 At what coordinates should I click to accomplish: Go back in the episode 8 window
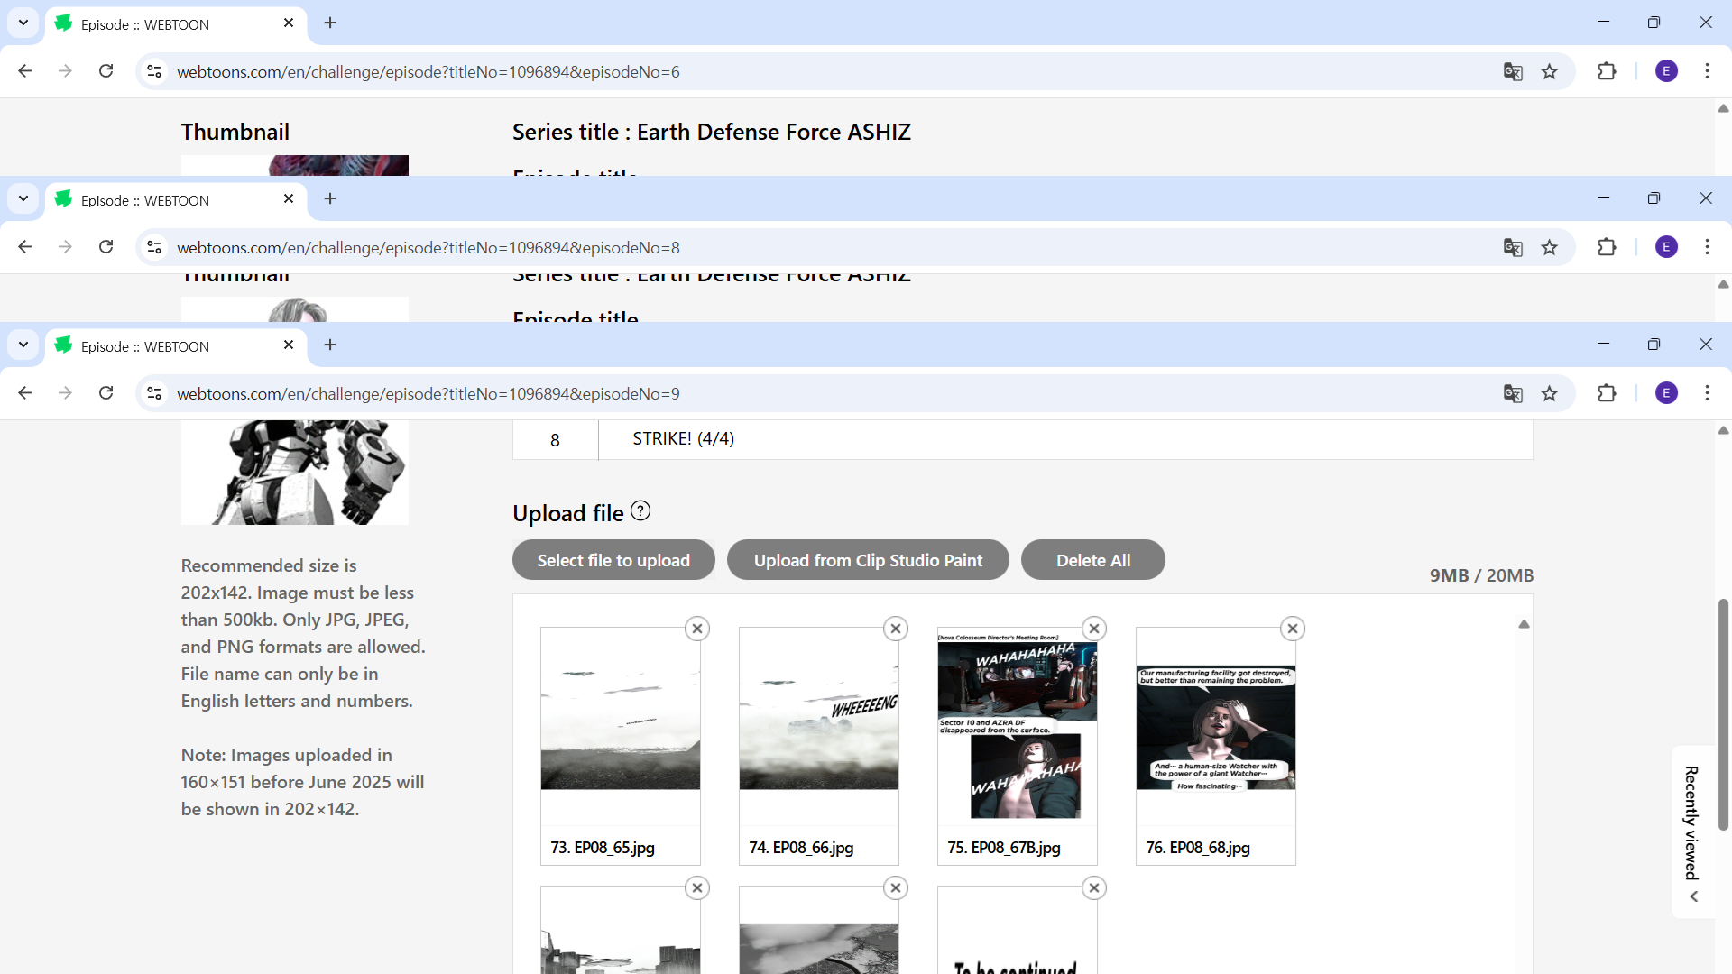pyautogui.click(x=25, y=247)
